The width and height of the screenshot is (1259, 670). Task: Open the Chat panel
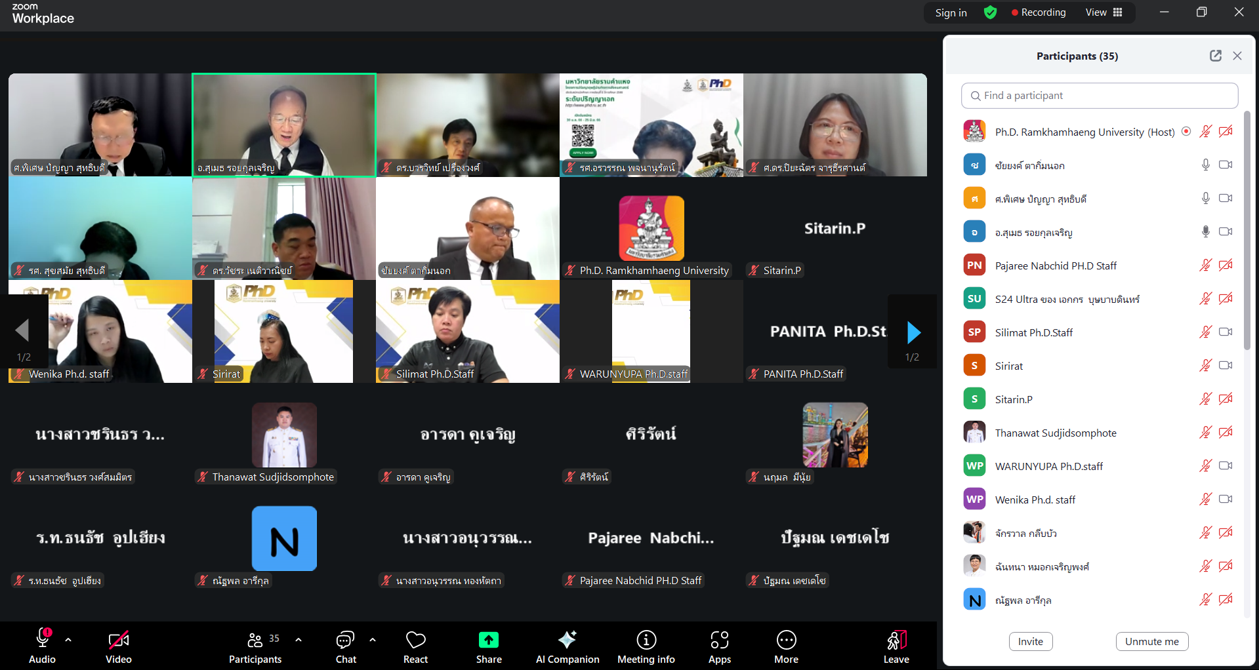345,646
